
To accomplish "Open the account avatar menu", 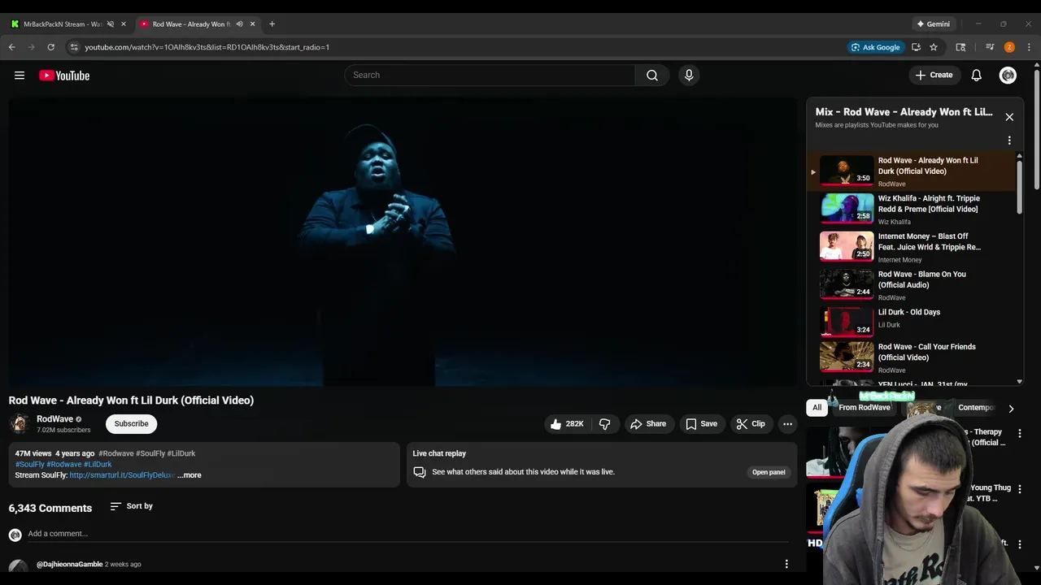I will (x=1008, y=75).
